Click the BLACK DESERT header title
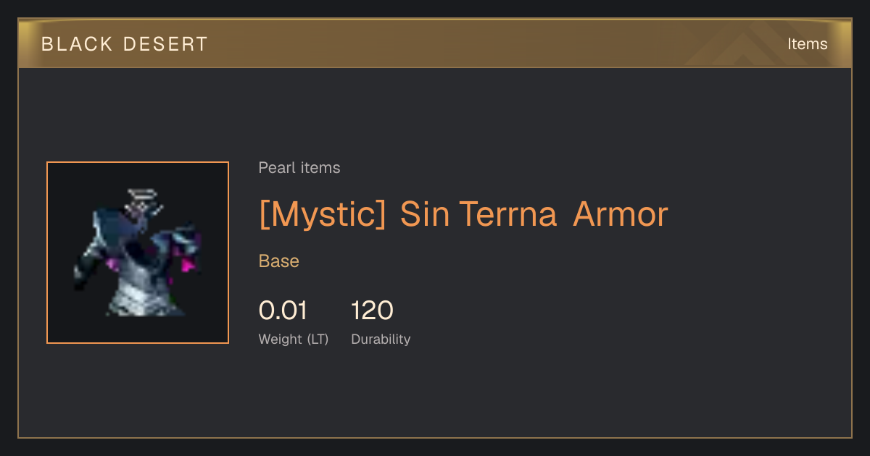The width and height of the screenshot is (870, 456). click(125, 44)
